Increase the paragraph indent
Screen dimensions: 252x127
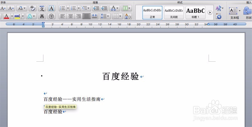pyautogui.click(x=104, y=8)
